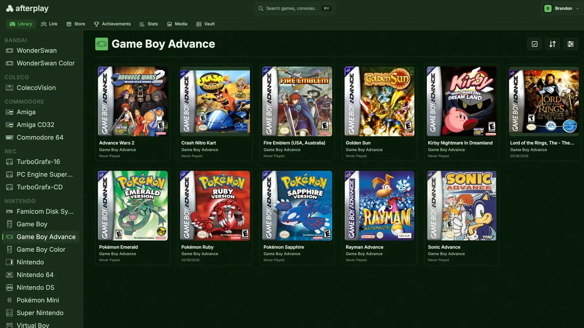This screenshot has width=584, height=328.
Task: Open the Brandon account dropdown
Action: pyautogui.click(x=561, y=8)
